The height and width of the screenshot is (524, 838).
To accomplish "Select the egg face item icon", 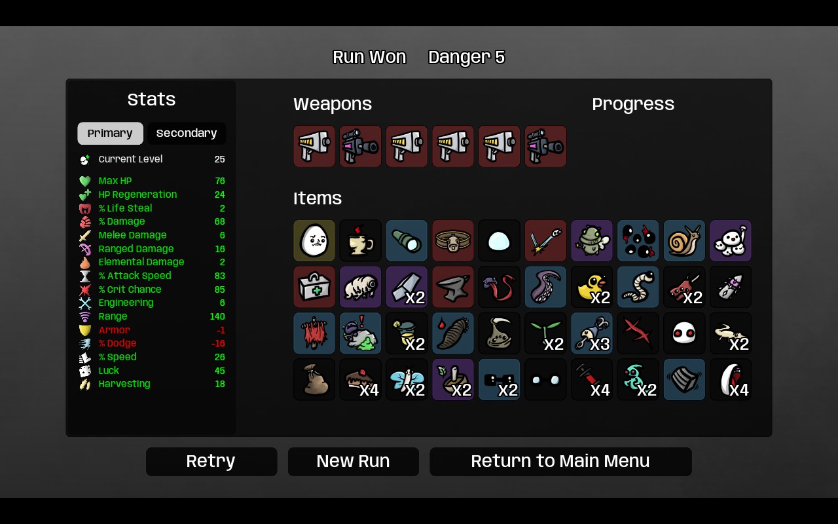I will [x=314, y=240].
